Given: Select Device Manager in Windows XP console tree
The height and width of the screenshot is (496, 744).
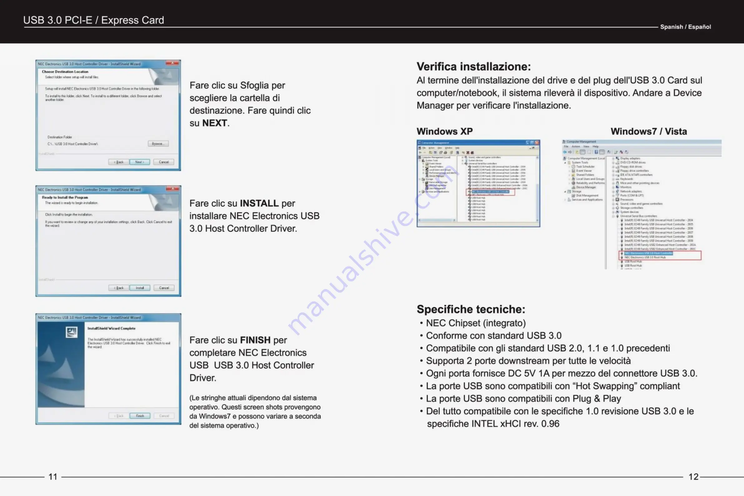Looking at the screenshot, I should 437,176.
